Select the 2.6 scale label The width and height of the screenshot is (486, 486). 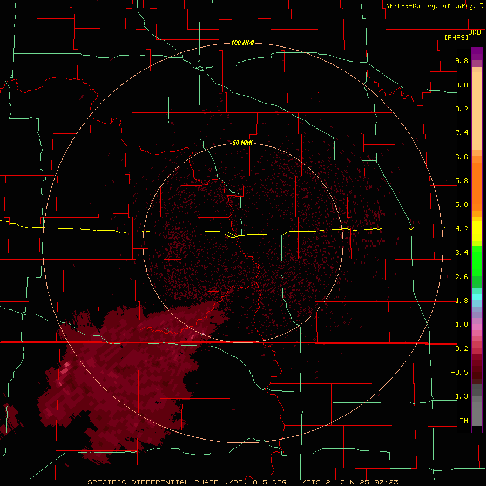tap(462, 277)
